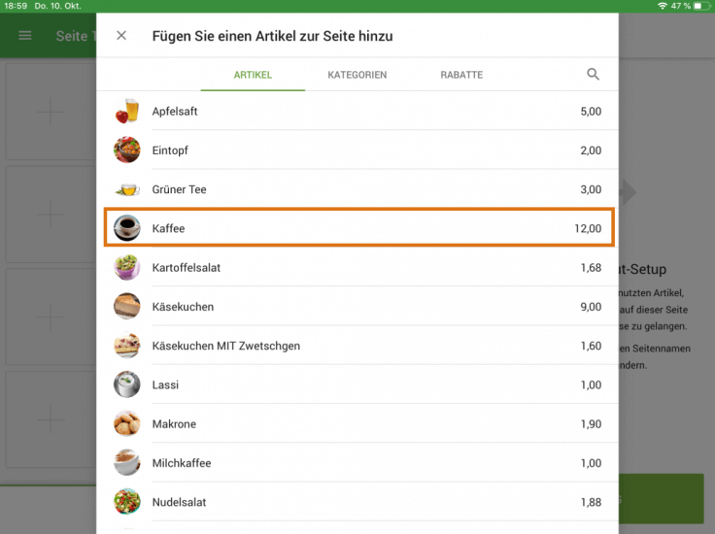
Task: Tap the Makrone cookies icon
Action: 127,424
